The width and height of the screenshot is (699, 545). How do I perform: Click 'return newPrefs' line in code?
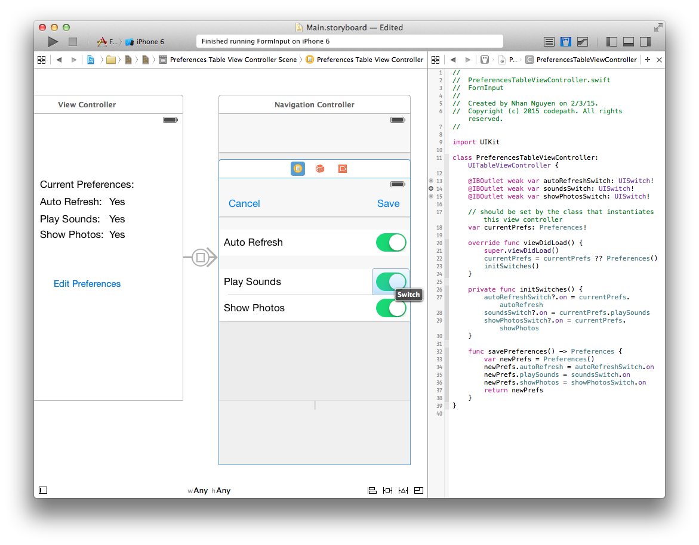point(513,390)
